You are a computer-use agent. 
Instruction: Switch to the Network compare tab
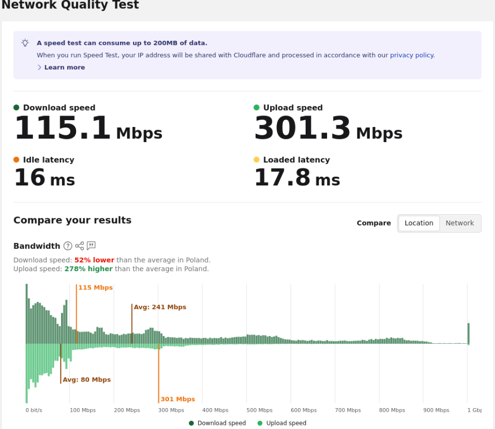click(460, 223)
